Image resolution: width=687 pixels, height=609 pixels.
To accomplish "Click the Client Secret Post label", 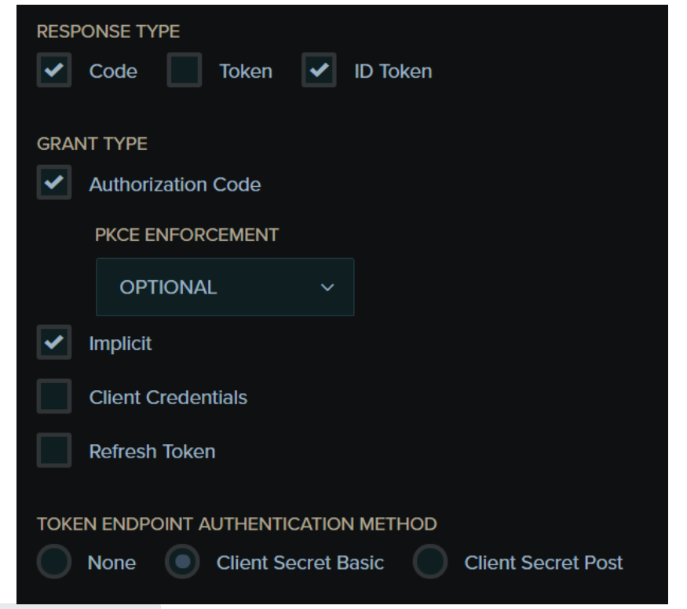I will point(543,563).
